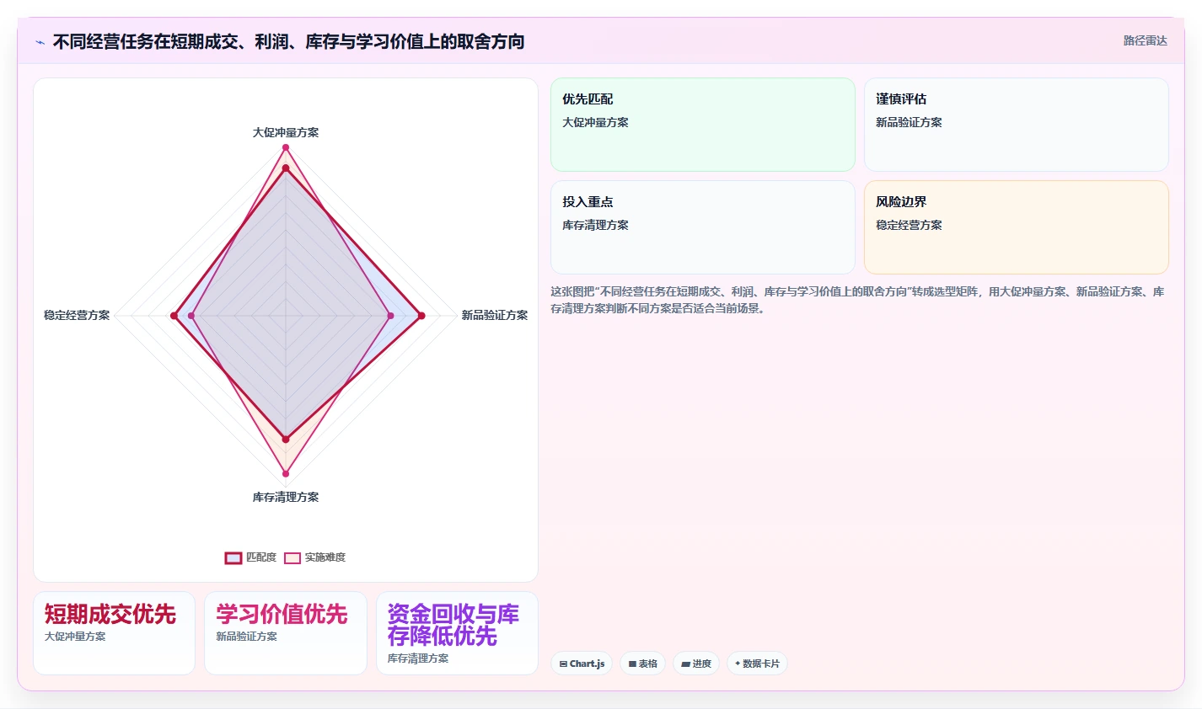Click the 匹配度 legend label
Image resolution: width=1202 pixels, height=709 pixels.
point(261,557)
